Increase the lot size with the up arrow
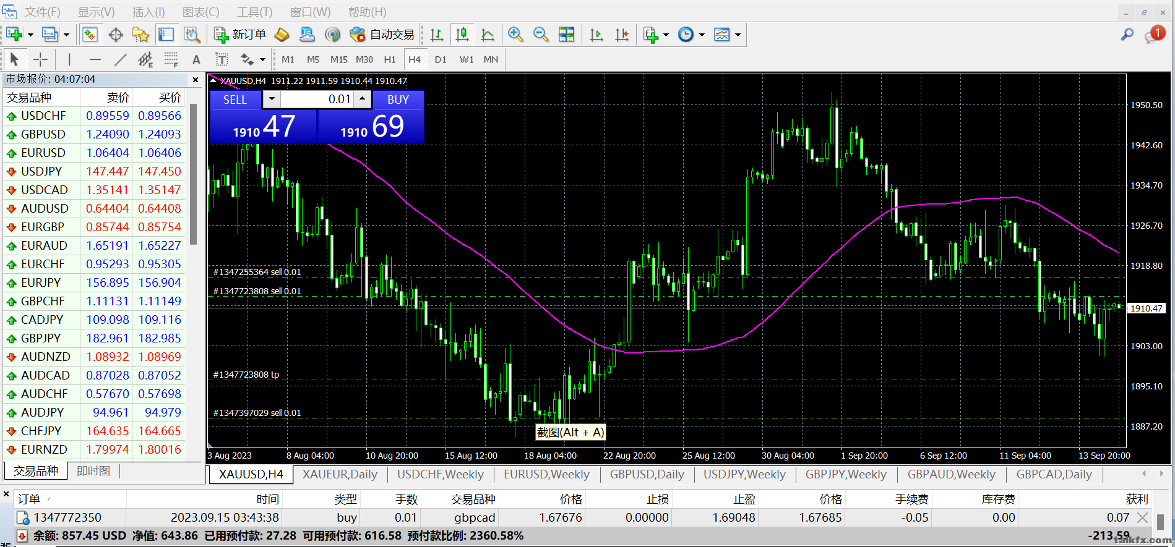This screenshot has height=547, width=1175. click(363, 99)
